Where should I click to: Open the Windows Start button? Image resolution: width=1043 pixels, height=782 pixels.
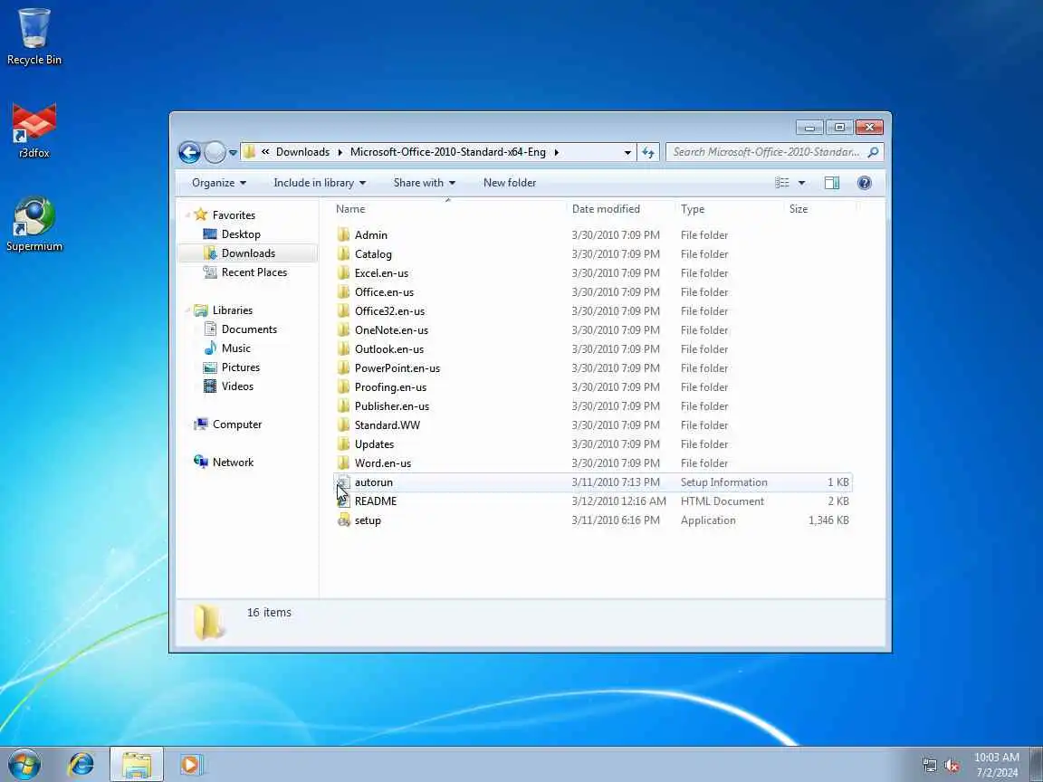[24, 764]
